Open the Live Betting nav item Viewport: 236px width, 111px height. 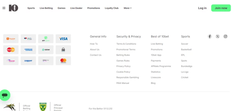pyautogui.click(x=46, y=8)
